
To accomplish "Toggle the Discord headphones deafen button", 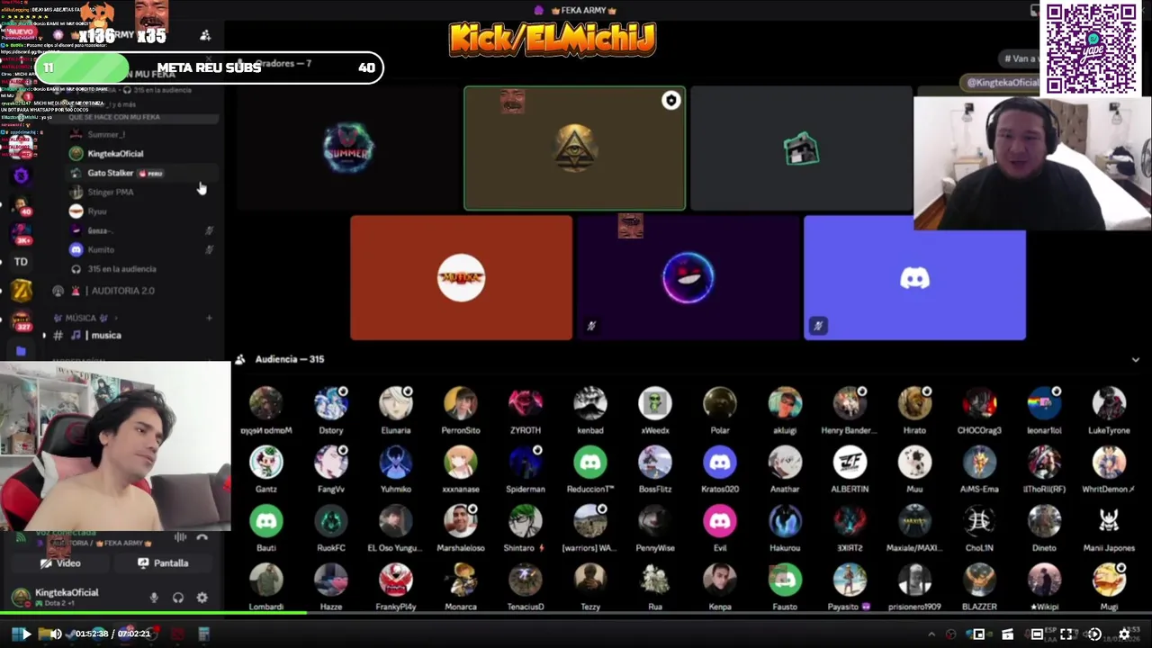I will coord(178,598).
